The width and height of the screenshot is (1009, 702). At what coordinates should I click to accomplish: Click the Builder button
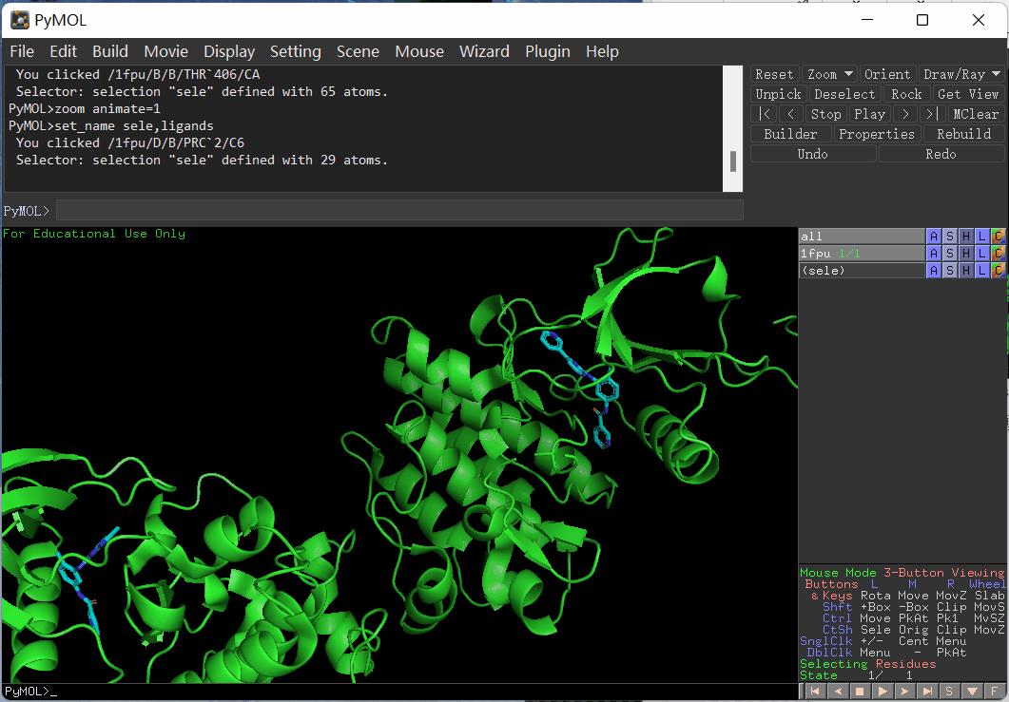tap(790, 134)
